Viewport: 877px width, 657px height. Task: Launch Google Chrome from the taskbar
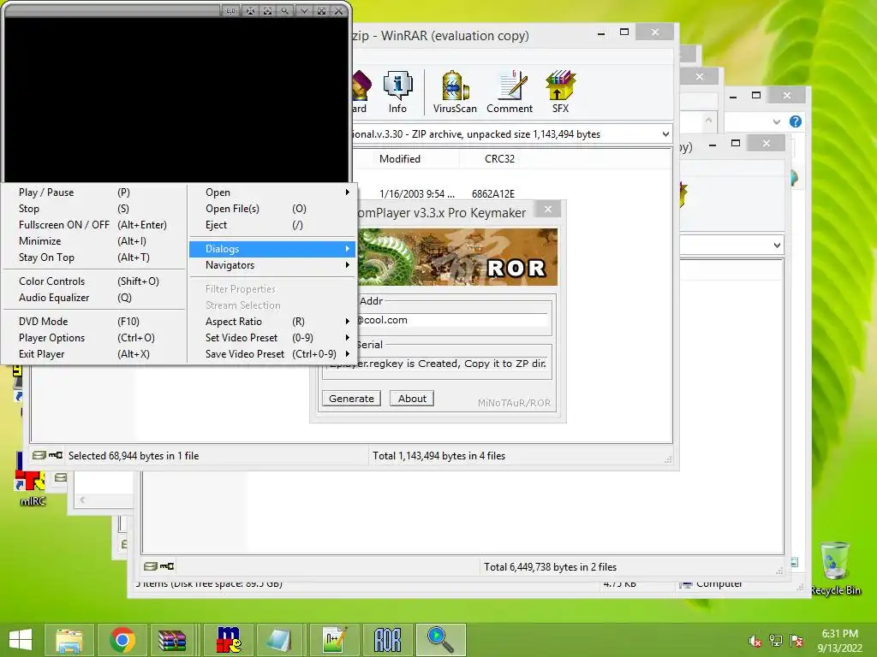pos(122,640)
